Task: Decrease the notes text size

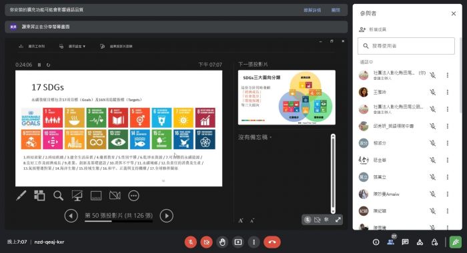Action: [252, 220]
